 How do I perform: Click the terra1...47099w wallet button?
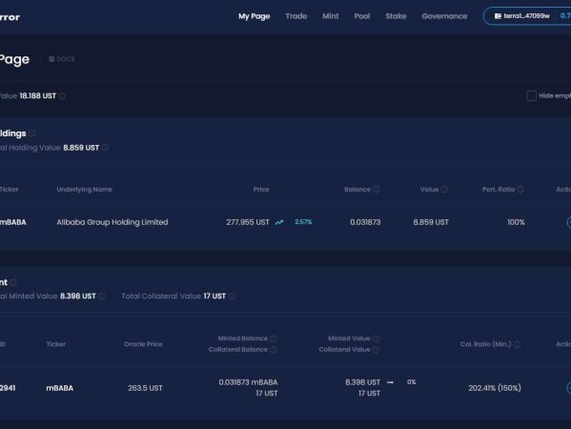(527, 16)
